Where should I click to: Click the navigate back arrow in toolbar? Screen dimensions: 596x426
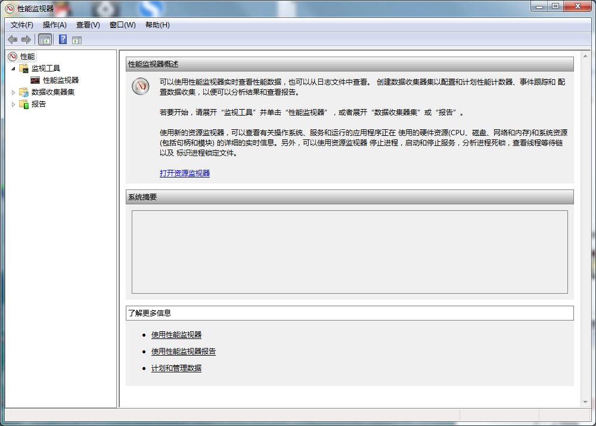tap(13, 39)
